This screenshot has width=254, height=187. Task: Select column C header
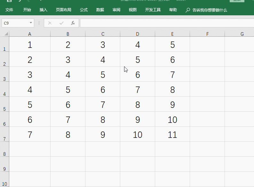click(103, 34)
